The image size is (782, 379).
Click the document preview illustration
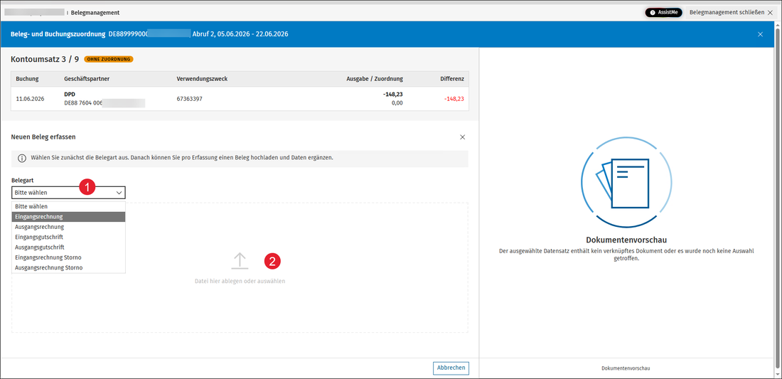(626, 181)
